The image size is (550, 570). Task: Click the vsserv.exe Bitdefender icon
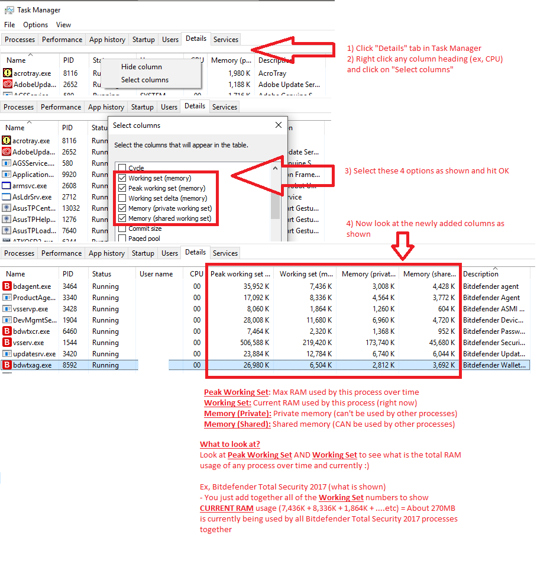[x=7, y=343]
